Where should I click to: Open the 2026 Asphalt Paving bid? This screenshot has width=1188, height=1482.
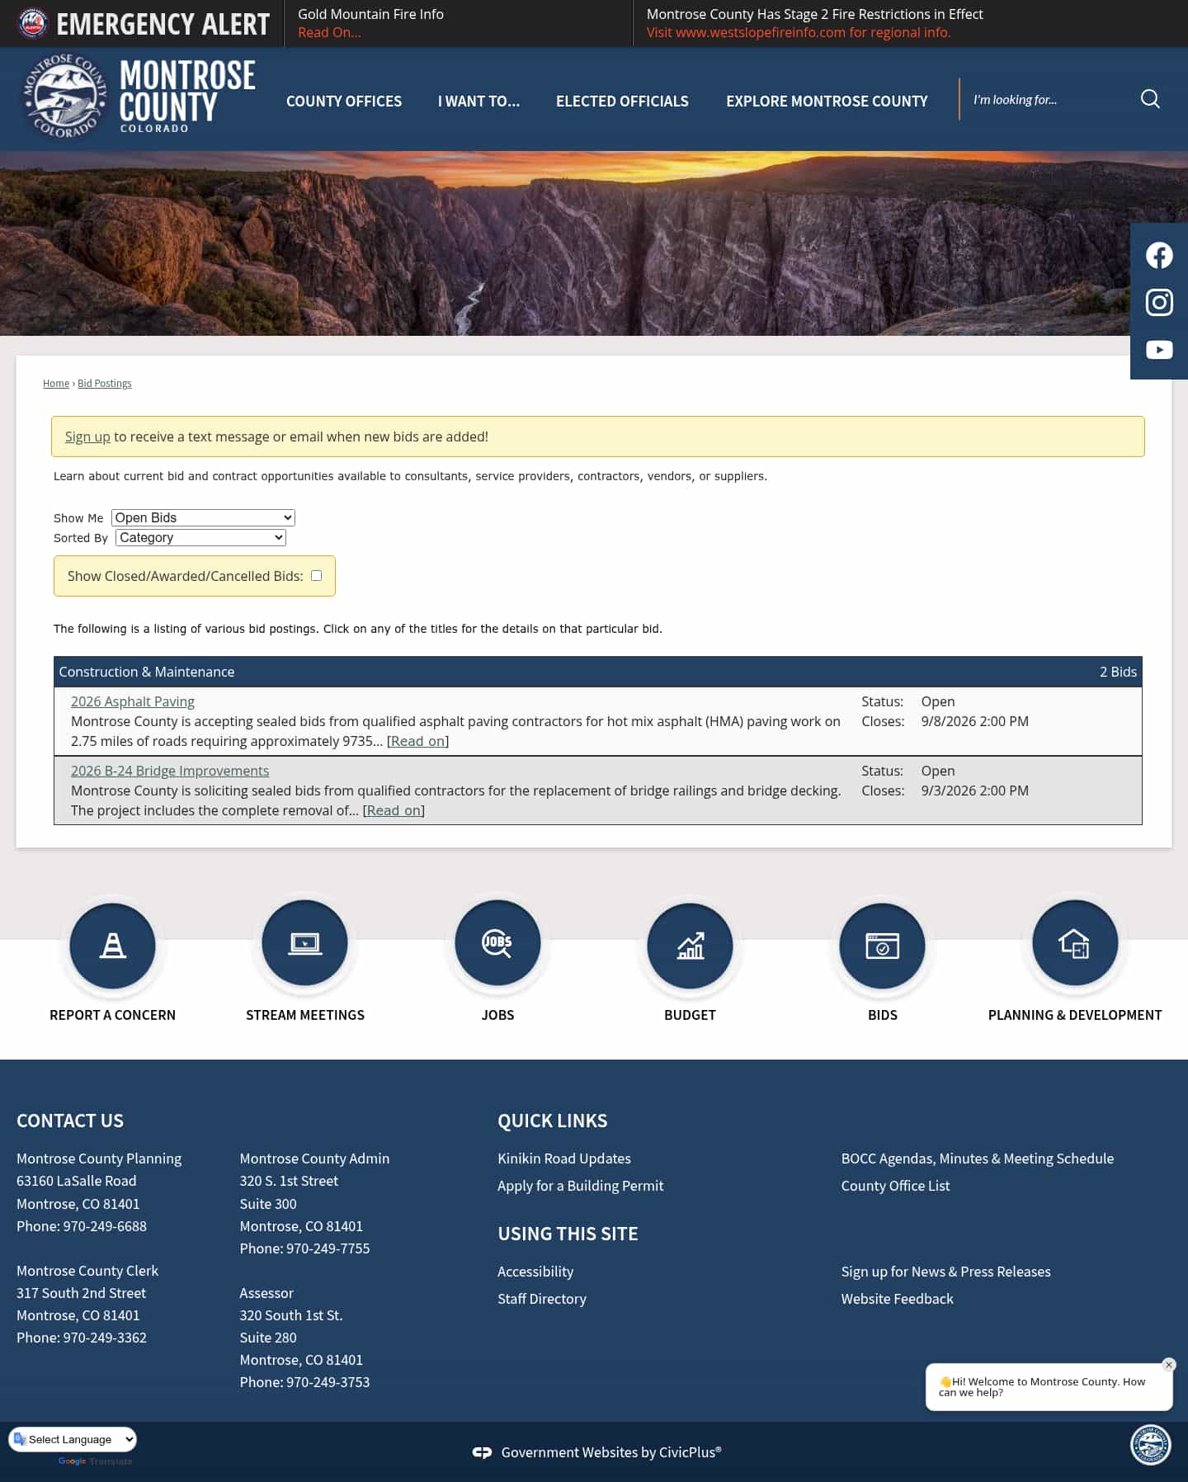coord(133,701)
